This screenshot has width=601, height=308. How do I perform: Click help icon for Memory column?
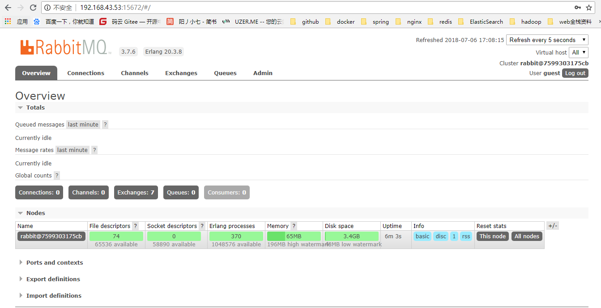[294, 226]
